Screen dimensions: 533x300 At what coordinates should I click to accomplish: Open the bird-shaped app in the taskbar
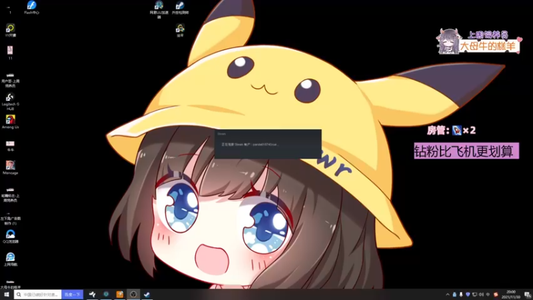pos(92,295)
